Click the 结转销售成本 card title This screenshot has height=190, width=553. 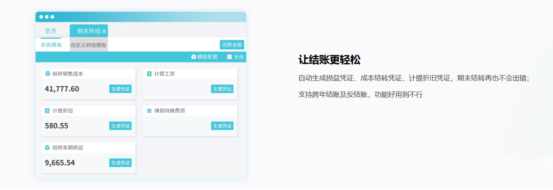coord(68,74)
